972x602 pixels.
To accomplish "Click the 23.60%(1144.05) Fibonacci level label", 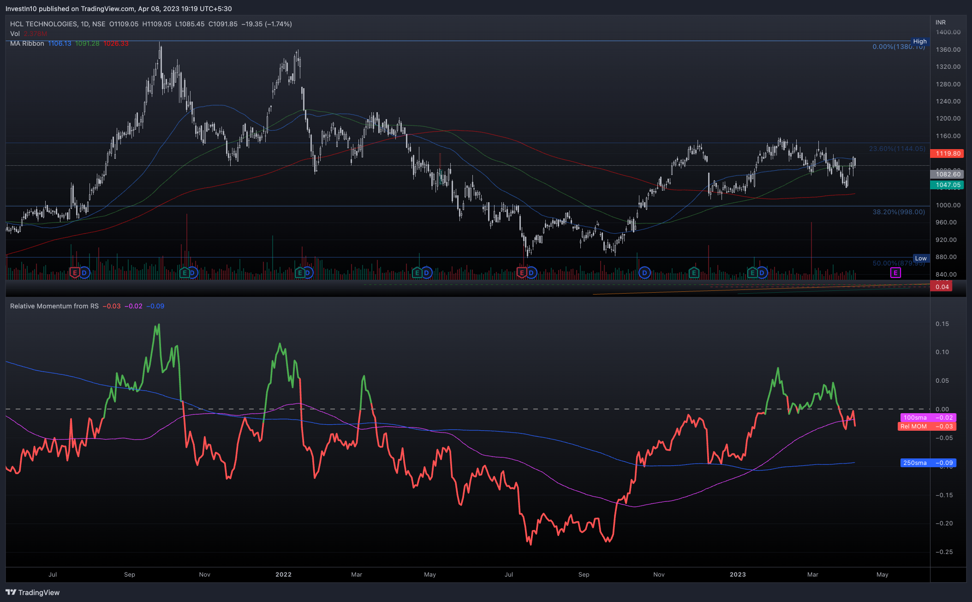I will point(897,149).
